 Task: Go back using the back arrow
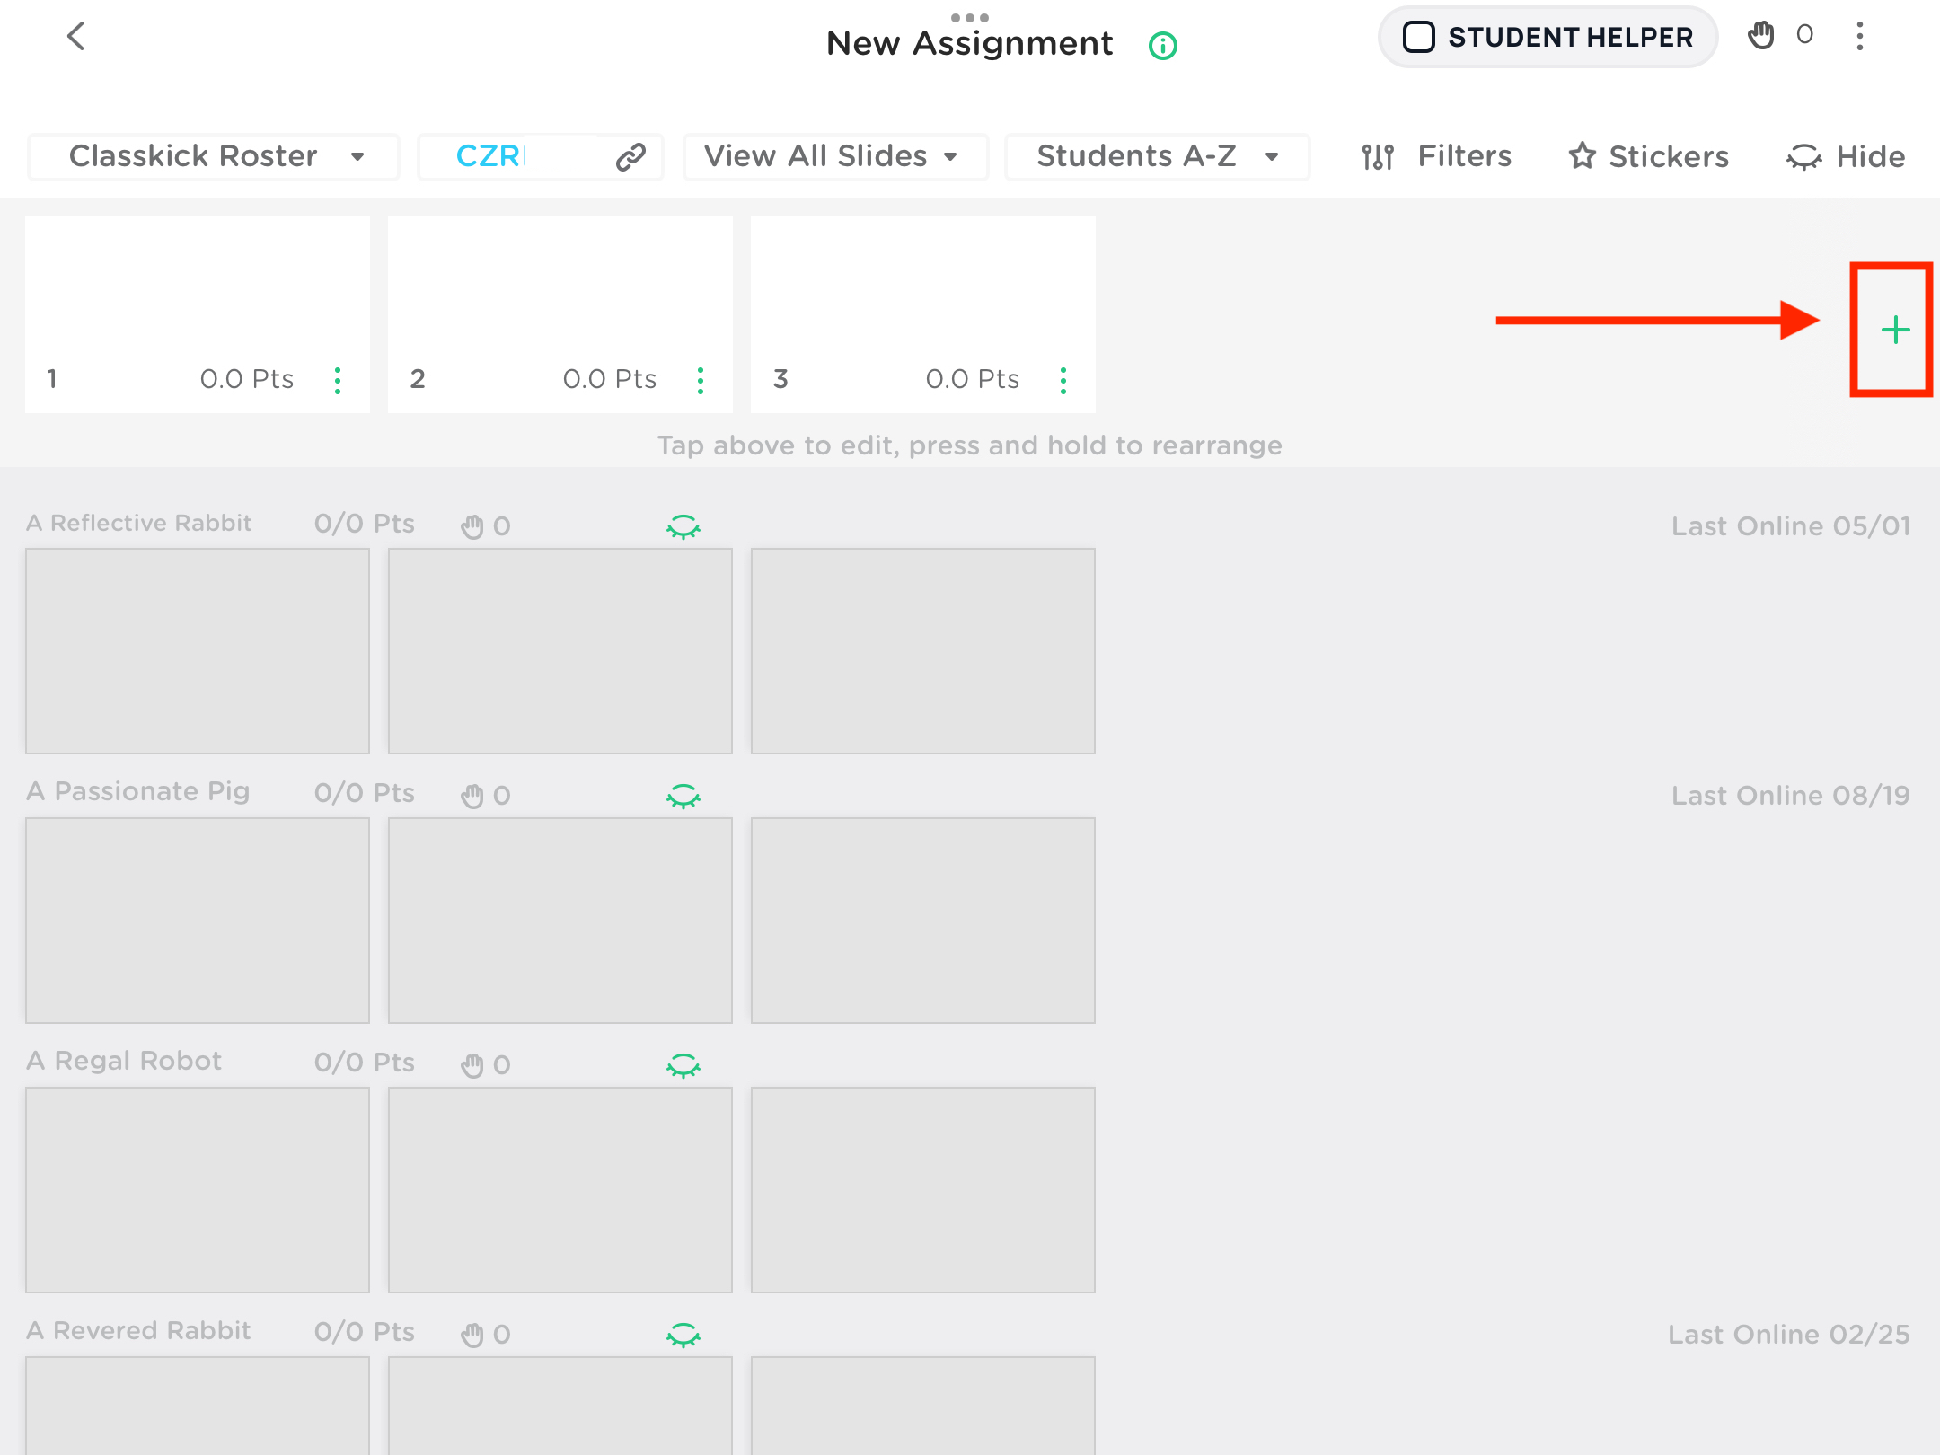76,37
